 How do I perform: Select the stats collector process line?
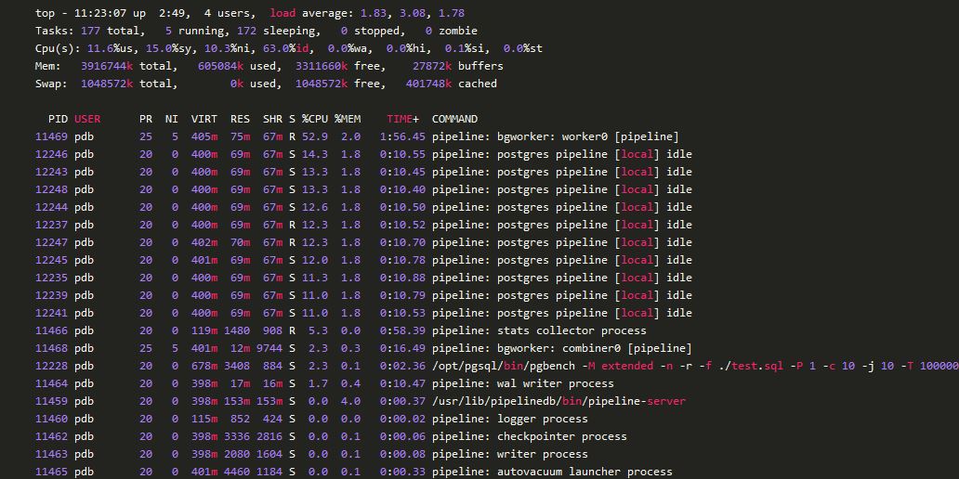(x=539, y=330)
